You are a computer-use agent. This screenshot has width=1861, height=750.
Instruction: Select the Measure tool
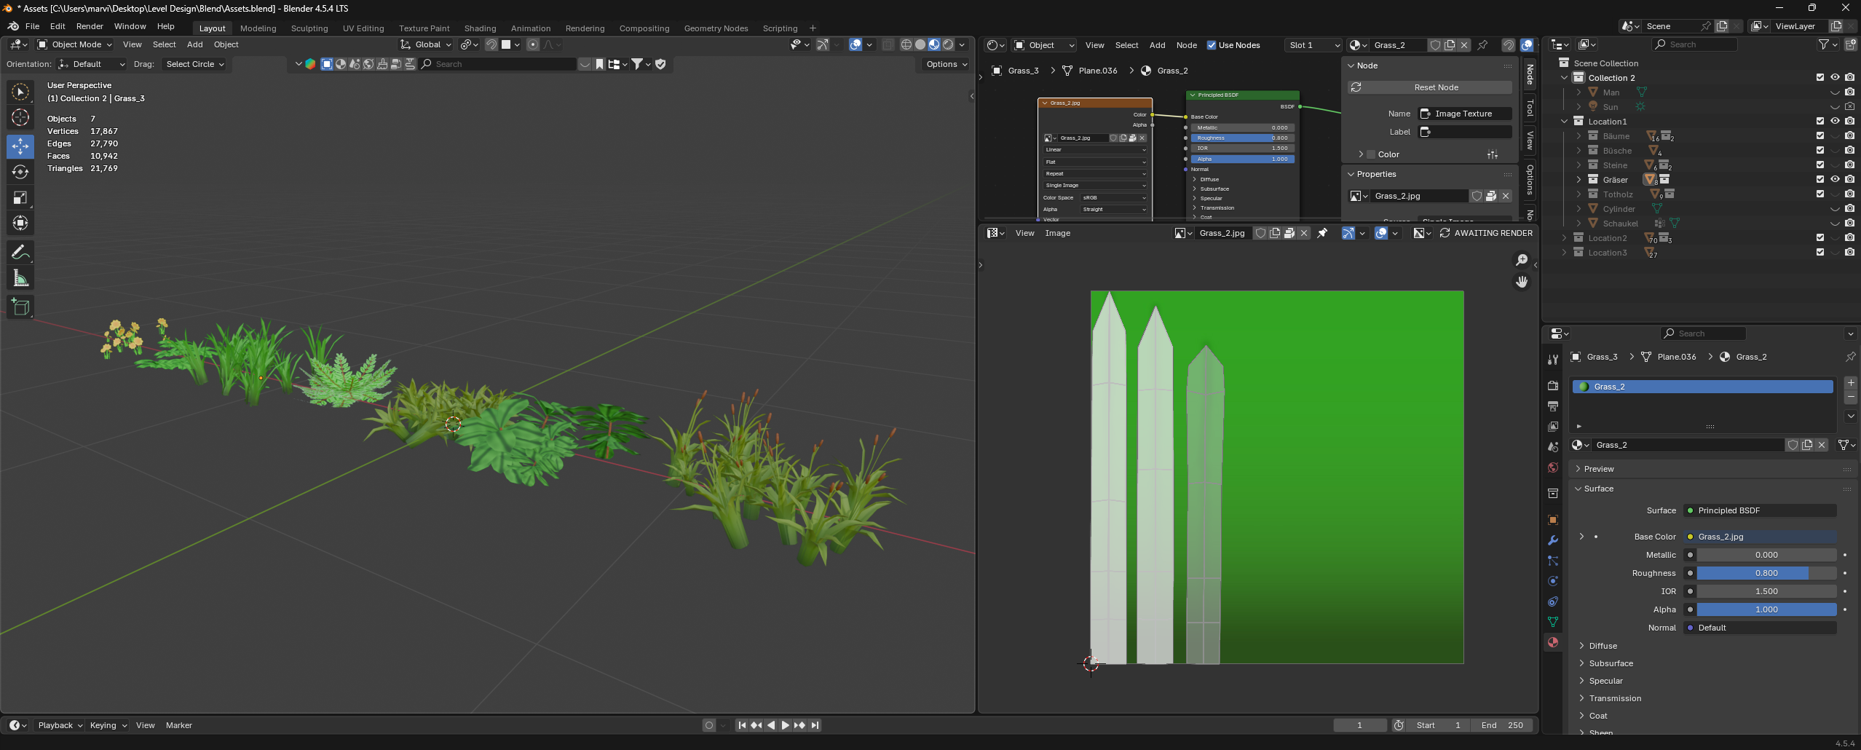(x=20, y=278)
